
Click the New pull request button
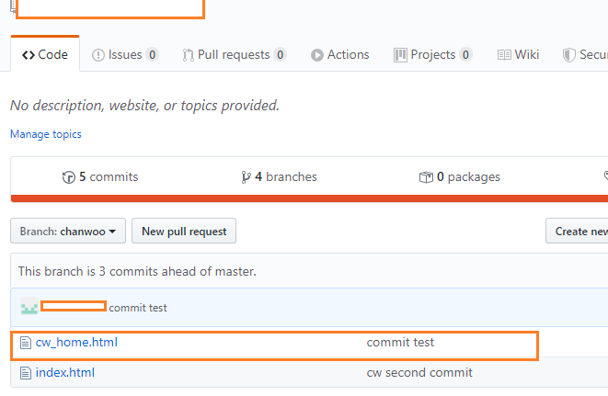coord(184,231)
